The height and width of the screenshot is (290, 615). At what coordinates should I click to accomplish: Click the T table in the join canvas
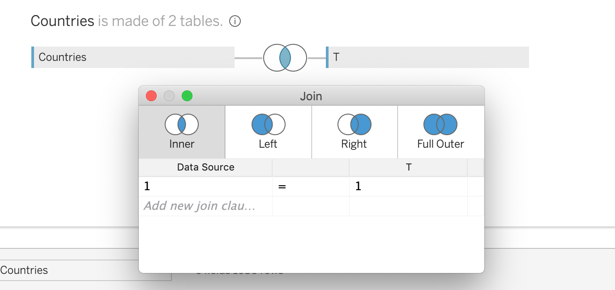pyautogui.click(x=428, y=57)
